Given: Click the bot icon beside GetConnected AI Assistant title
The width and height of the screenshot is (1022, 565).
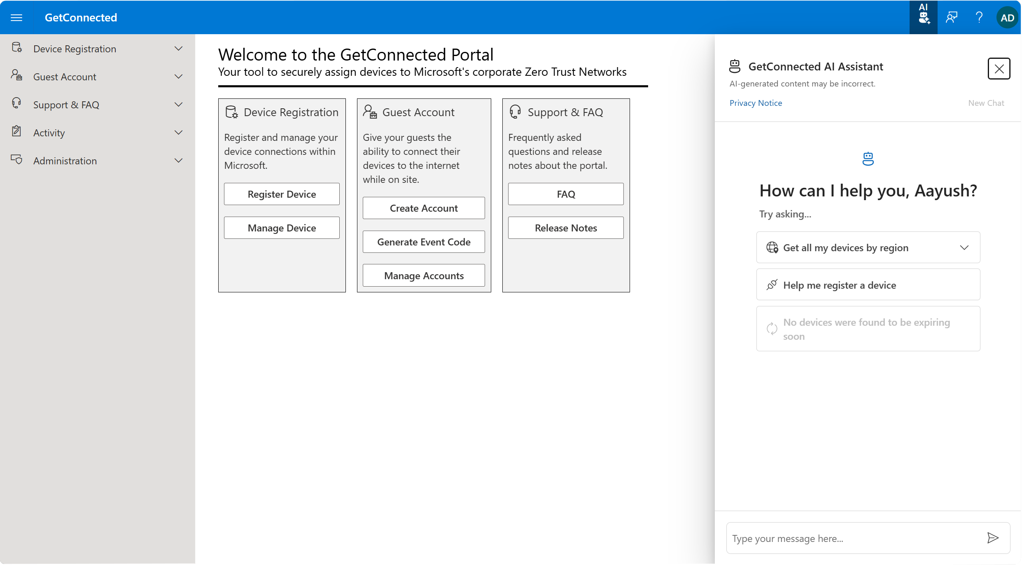Looking at the screenshot, I should (735, 66).
